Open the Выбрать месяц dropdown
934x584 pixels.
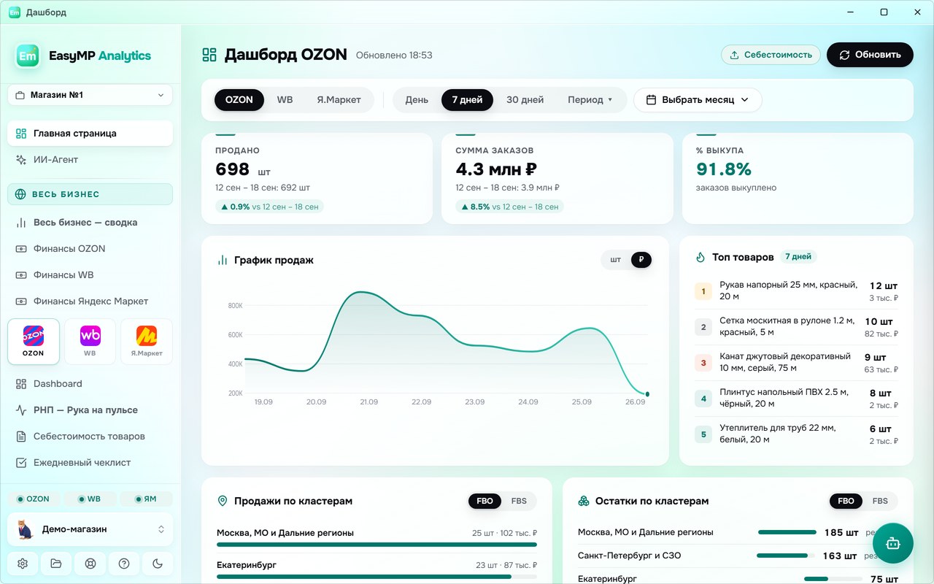pos(698,100)
